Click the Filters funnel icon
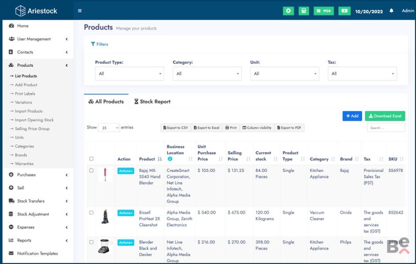The image size is (416, 264). (93, 44)
